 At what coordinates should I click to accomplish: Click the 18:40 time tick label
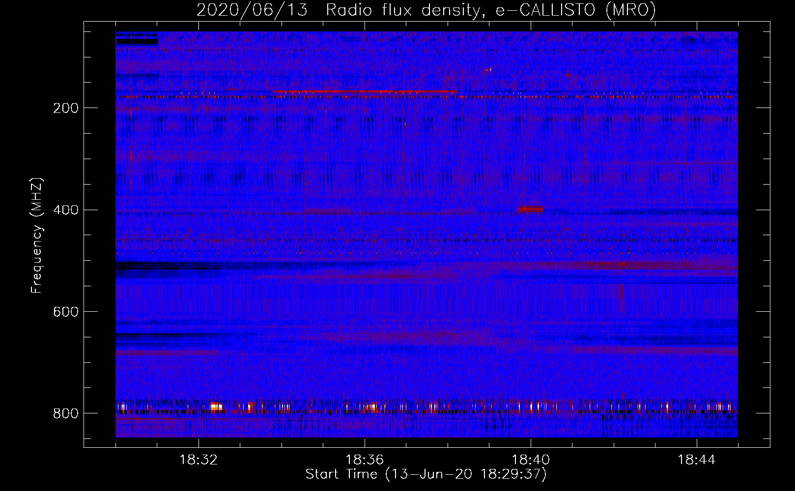(531, 460)
